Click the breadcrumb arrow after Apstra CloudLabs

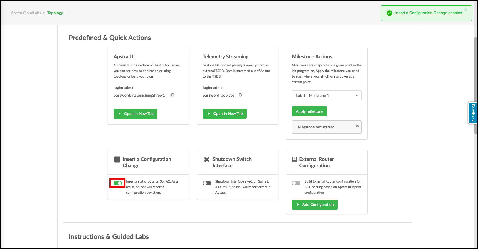(44, 13)
